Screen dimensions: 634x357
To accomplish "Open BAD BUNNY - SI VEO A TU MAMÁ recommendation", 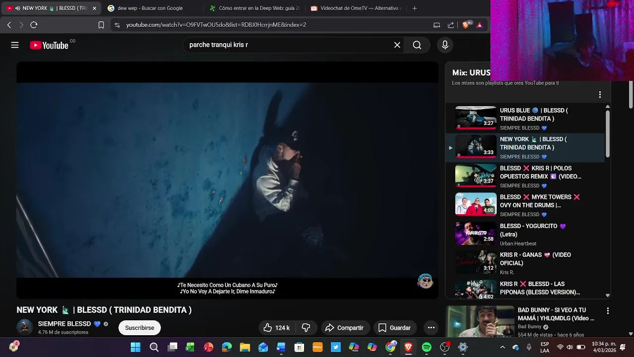I will 556,314.
